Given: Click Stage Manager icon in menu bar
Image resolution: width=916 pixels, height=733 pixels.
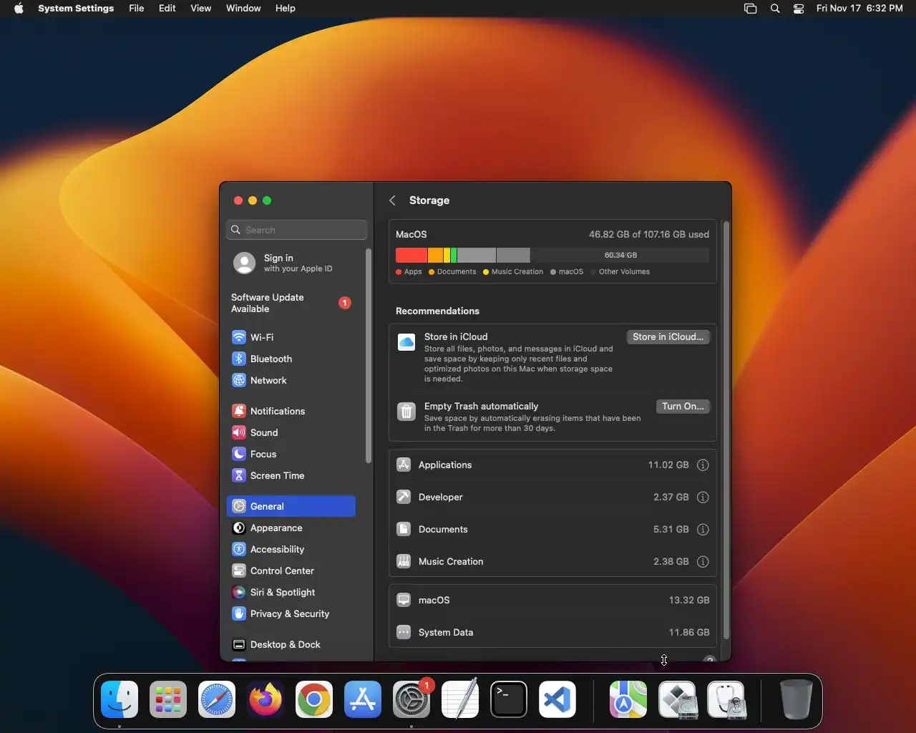Looking at the screenshot, I should (750, 9).
